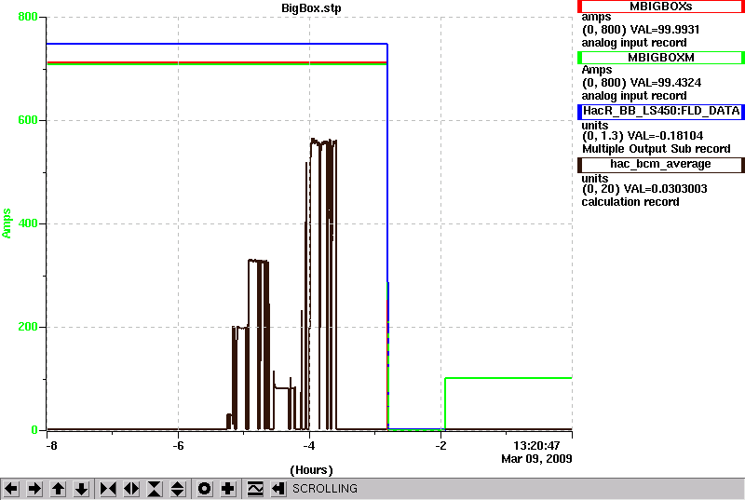The width and height of the screenshot is (745, 500).
Task: Pan the plot down with the down arrow
Action: pyautogui.click(x=81, y=489)
